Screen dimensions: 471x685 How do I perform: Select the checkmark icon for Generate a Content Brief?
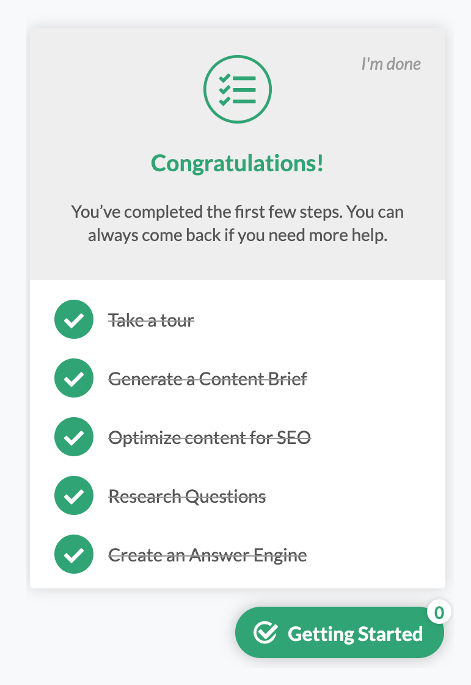74,378
